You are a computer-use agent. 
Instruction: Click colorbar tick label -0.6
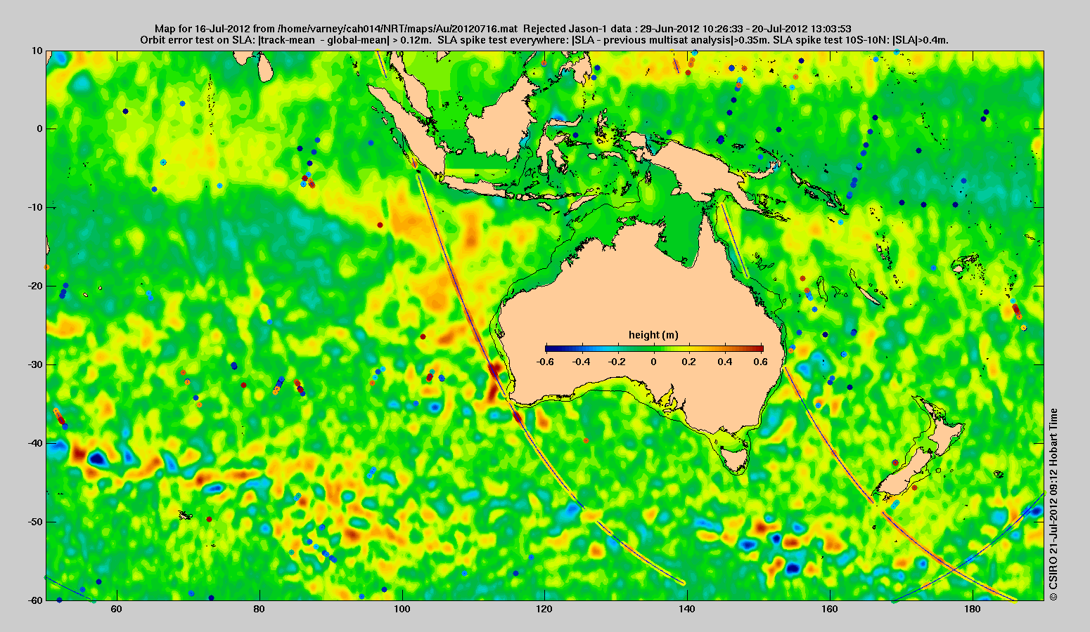[x=544, y=362]
